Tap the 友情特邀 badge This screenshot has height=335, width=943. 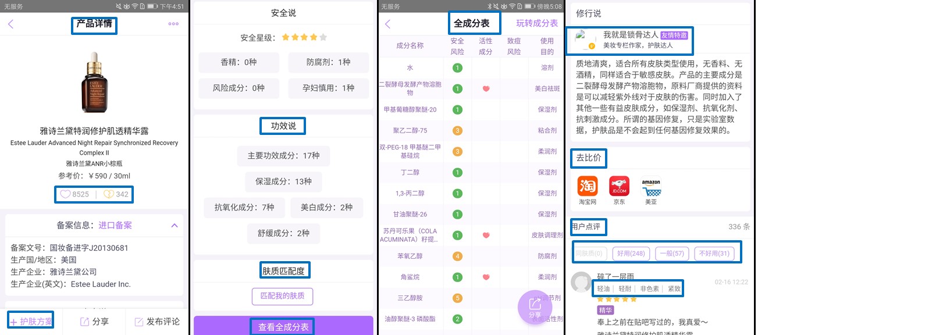click(674, 35)
